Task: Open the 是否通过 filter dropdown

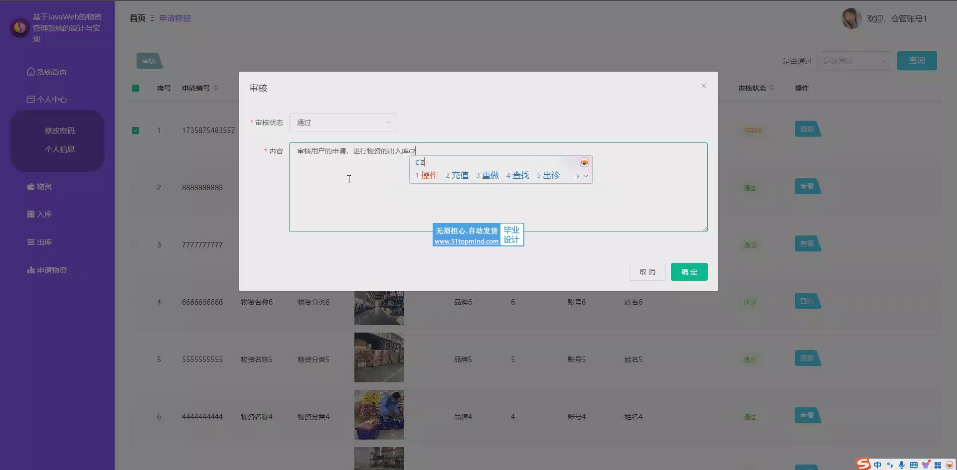Action: [854, 61]
